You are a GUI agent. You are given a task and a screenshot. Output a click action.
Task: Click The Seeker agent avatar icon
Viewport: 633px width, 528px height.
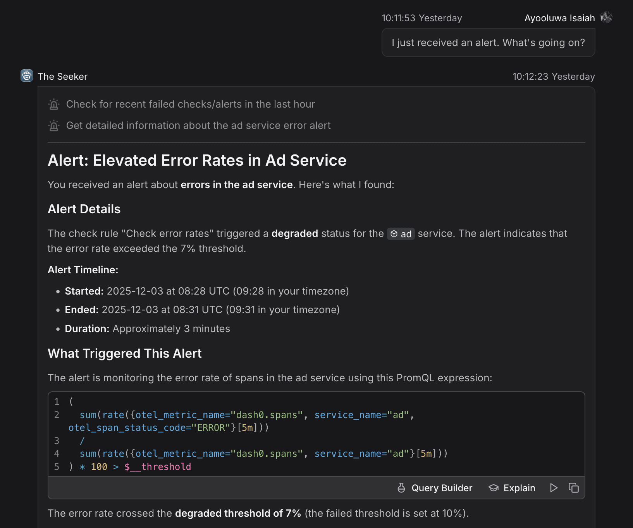[27, 75]
